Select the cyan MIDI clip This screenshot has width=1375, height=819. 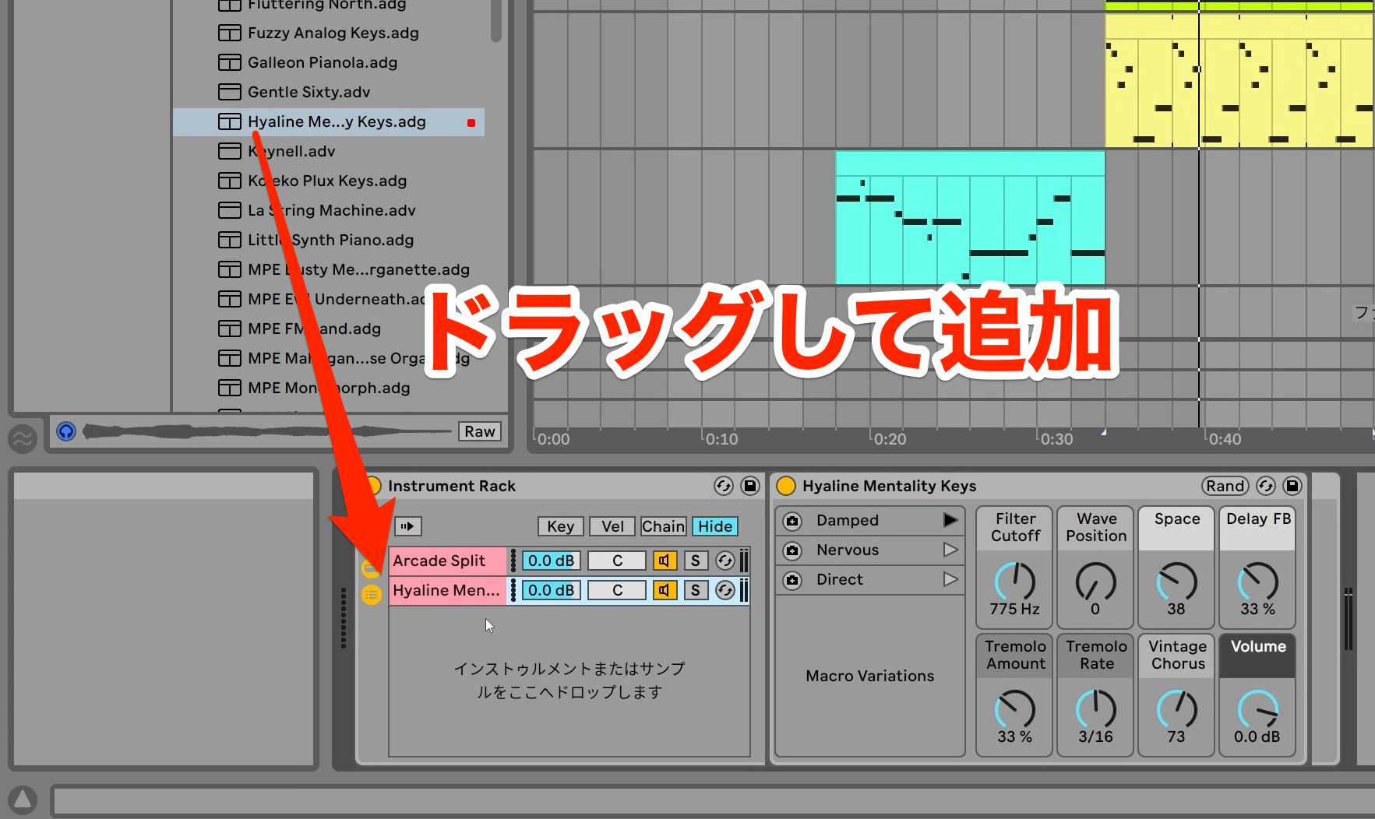970,218
